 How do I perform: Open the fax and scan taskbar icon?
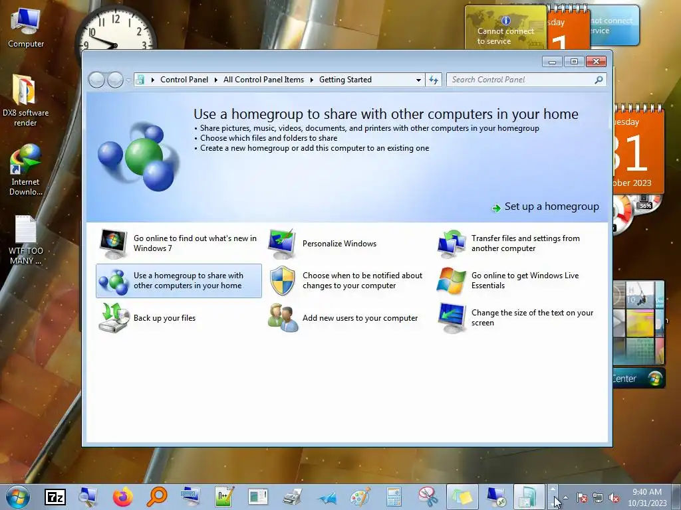tap(293, 497)
